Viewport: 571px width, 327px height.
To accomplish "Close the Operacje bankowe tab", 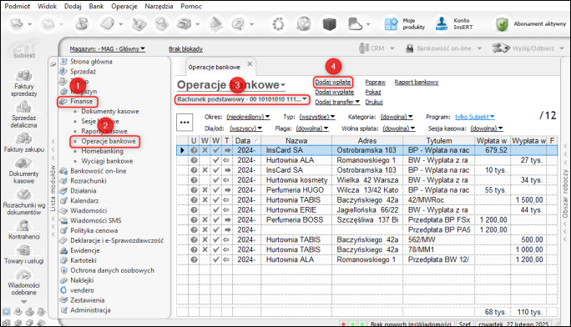I will pyautogui.click(x=250, y=63).
